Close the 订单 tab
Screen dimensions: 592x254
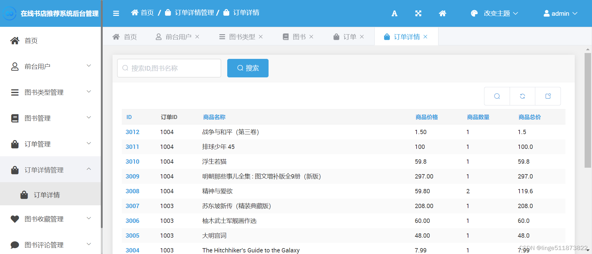[x=362, y=37]
